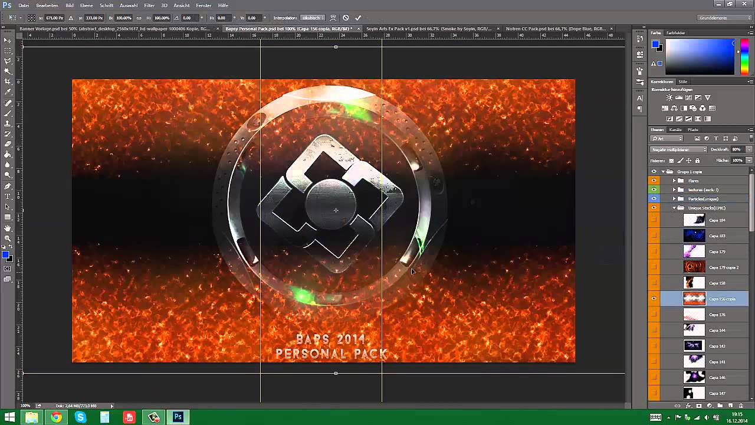Expand the textures group

tap(674, 189)
